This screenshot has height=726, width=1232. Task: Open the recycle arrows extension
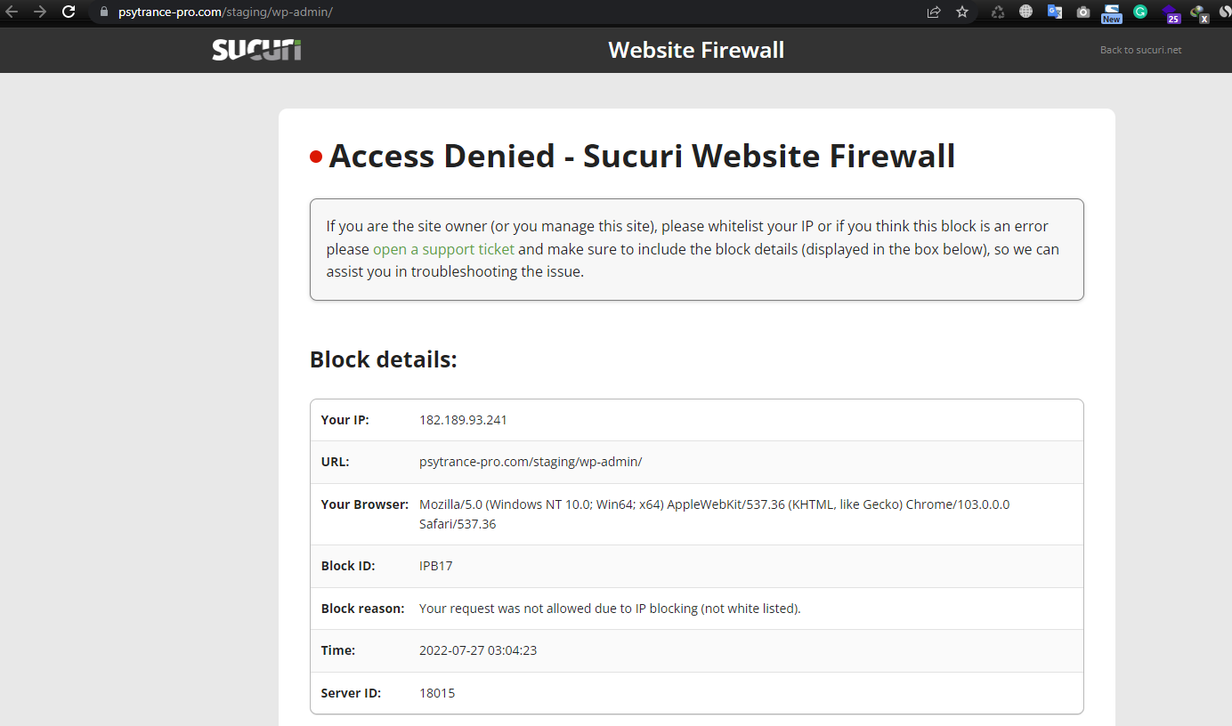point(998,12)
